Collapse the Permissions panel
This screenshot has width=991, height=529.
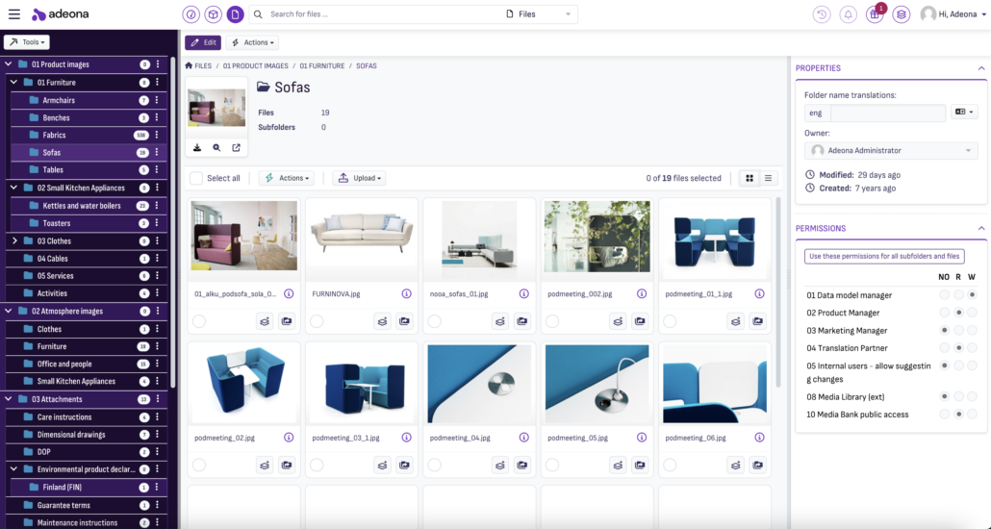[x=980, y=228]
